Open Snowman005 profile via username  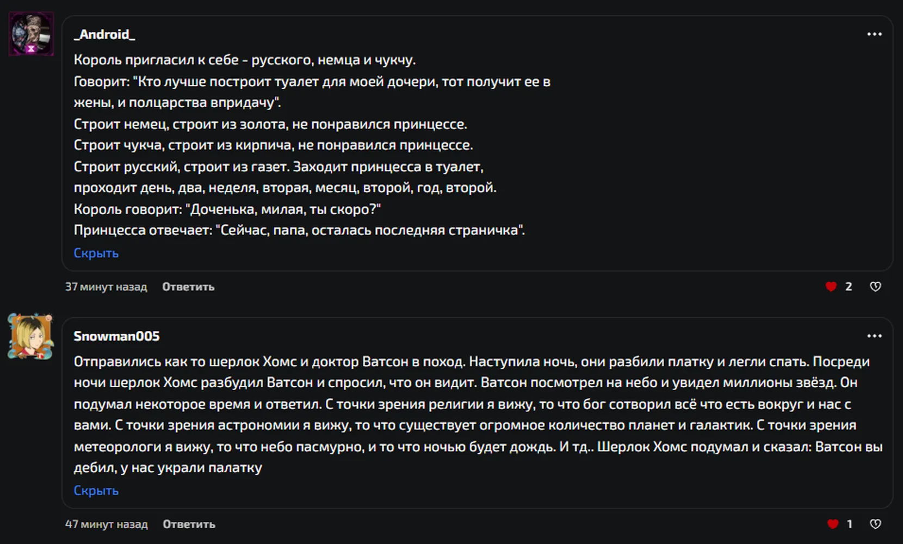116,336
